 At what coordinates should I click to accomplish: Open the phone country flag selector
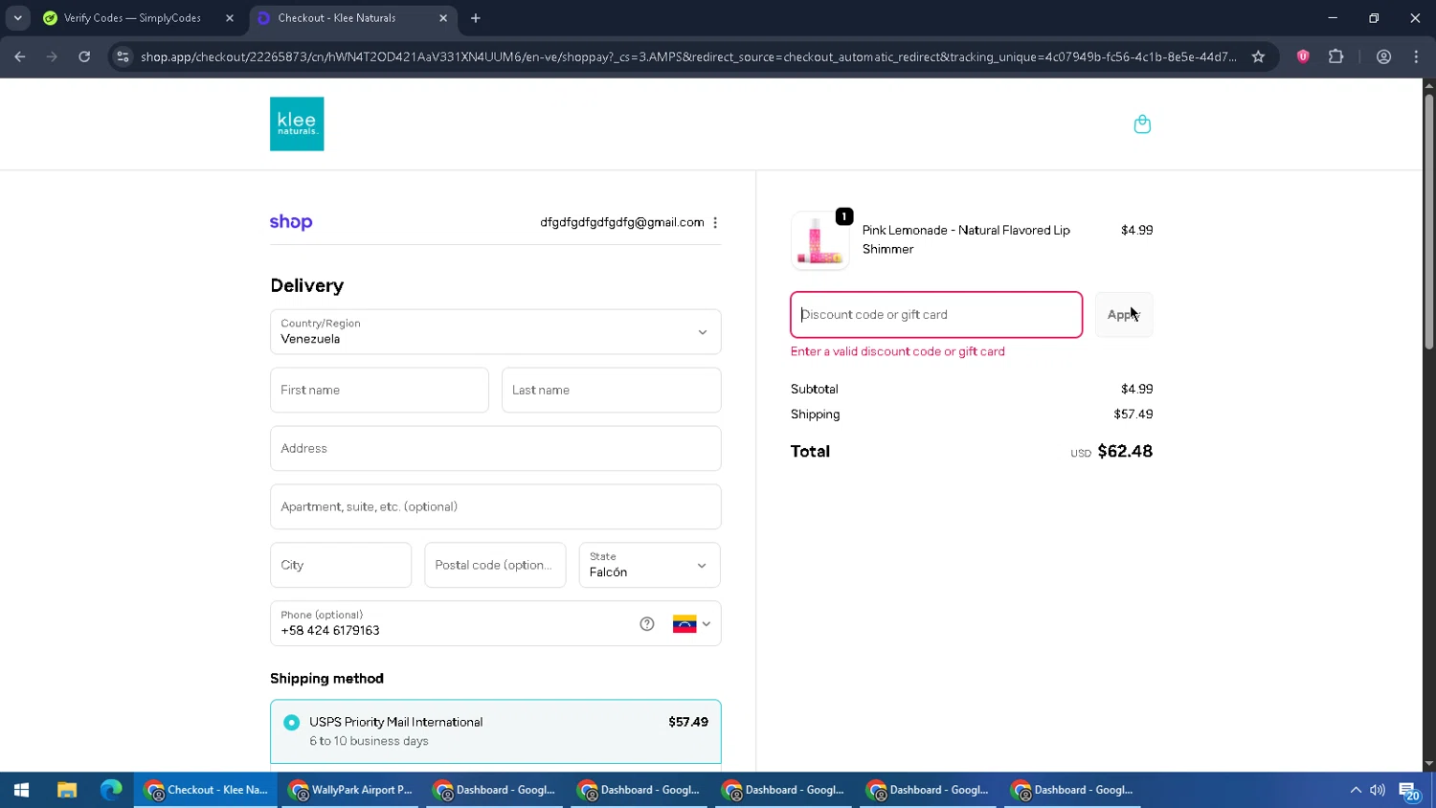pos(691,624)
